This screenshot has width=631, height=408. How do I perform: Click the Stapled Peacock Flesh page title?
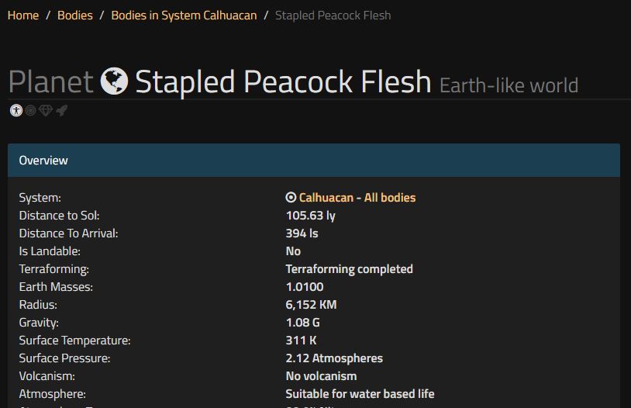click(x=283, y=81)
